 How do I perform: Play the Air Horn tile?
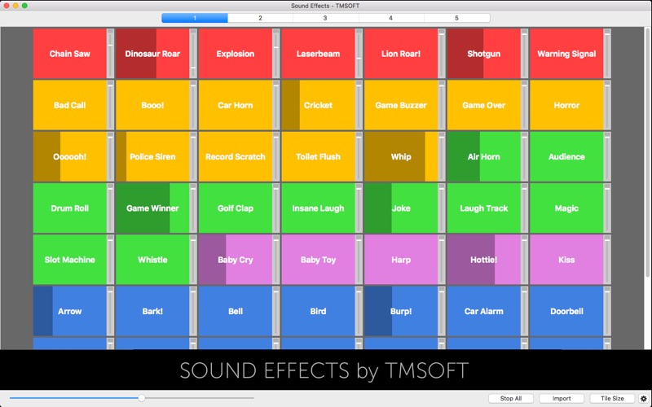pyautogui.click(x=483, y=156)
